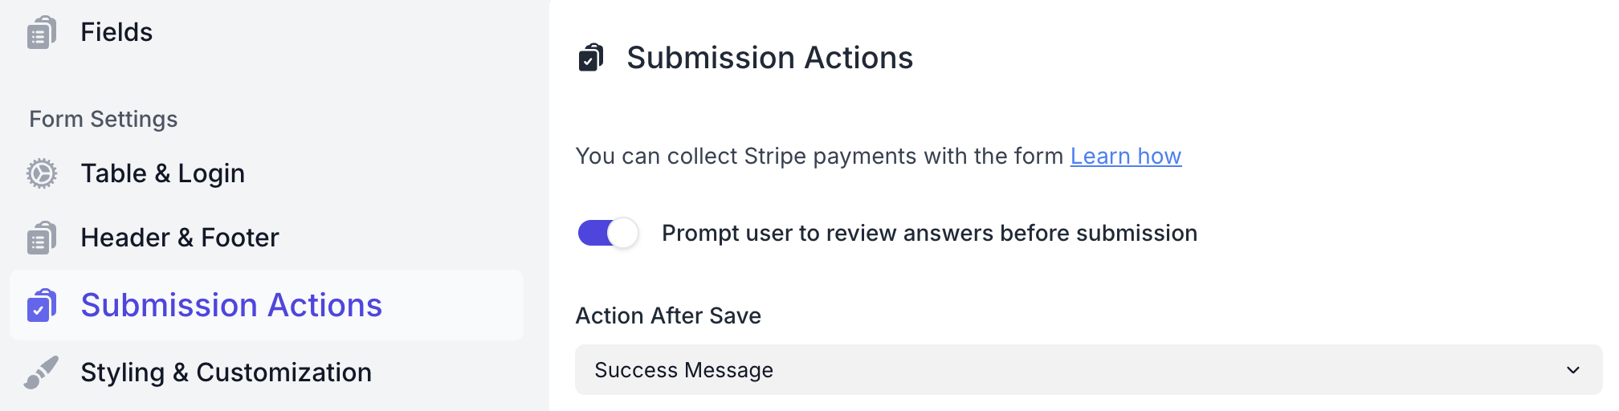Viewport: 1619px width, 411px height.
Task: Click the Styling & Customization paintbrush icon
Action: pos(41,372)
